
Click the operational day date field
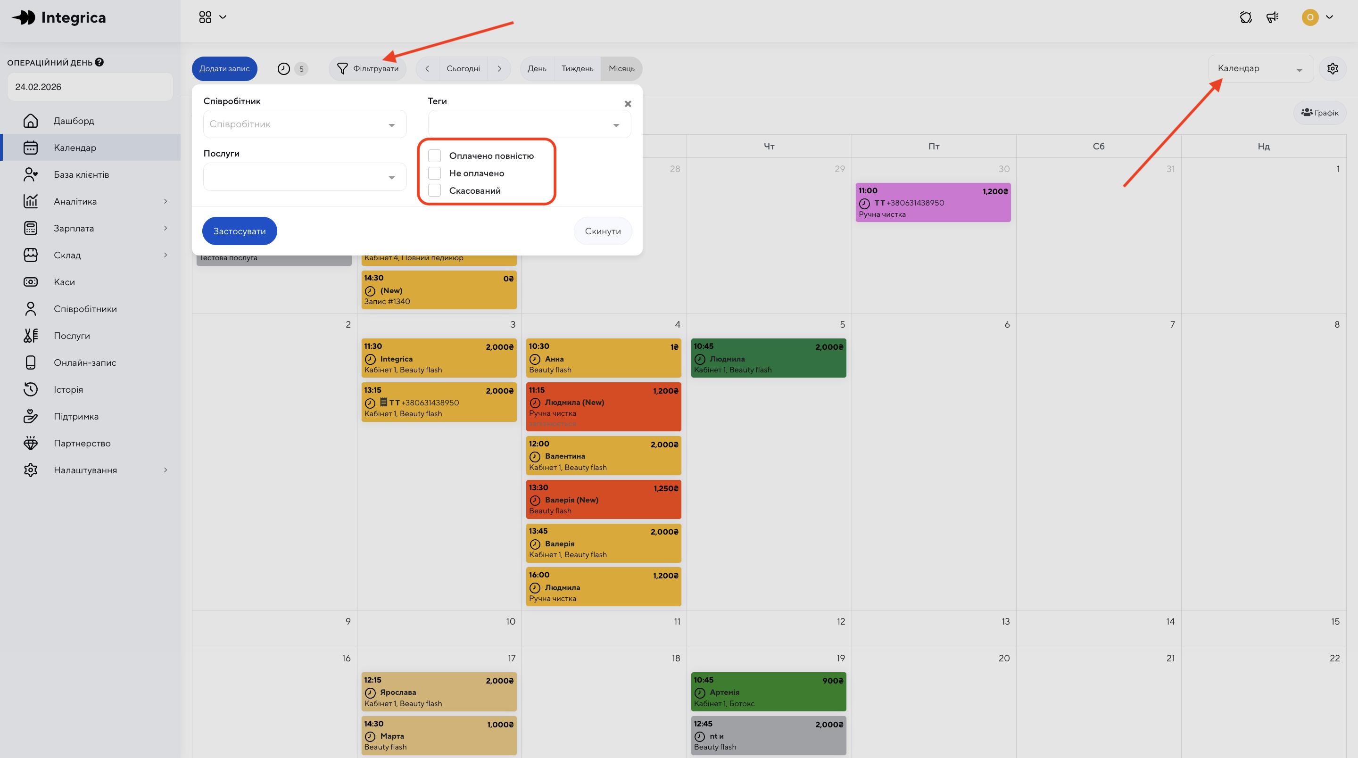[x=90, y=87]
